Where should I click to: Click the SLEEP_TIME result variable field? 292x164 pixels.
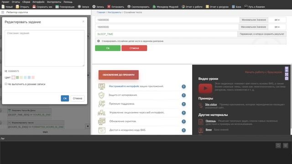click(x=166, y=34)
